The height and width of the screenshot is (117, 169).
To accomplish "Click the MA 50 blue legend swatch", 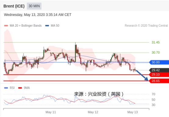I will point(47,26).
